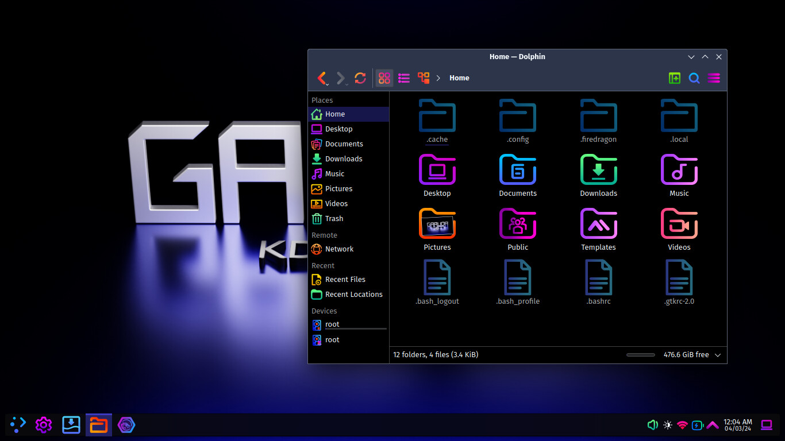Expand hidden system tray icons arrow
Viewport: 785px width, 441px height.
(713, 425)
